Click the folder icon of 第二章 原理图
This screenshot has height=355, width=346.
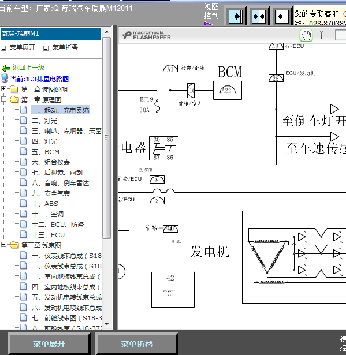pos(14,100)
